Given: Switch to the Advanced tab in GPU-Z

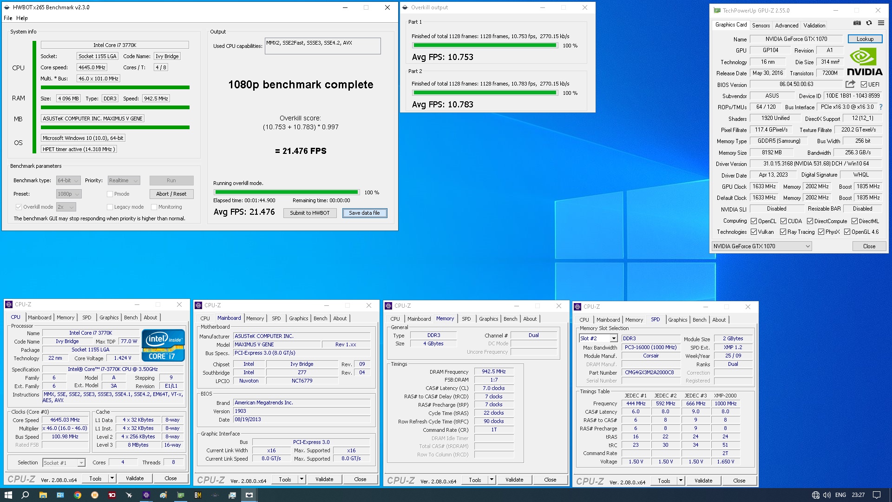Looking at the screenshot, I should point(787,26).
